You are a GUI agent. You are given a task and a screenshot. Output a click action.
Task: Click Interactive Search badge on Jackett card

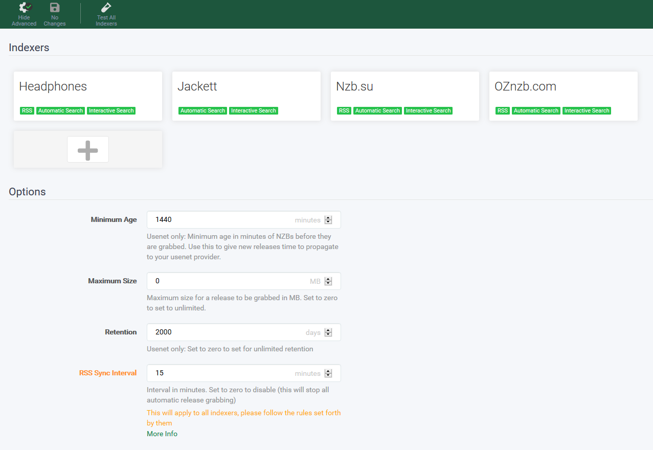pyautogui.click(x=253, y=110)
